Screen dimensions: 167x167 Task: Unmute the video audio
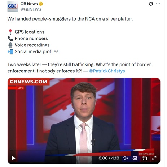[x=125, y=158]
